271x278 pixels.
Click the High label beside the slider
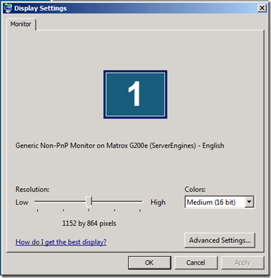pos(158,202)
